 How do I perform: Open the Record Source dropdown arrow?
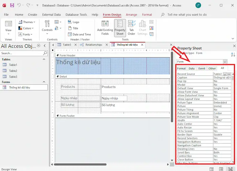(224, 73)
